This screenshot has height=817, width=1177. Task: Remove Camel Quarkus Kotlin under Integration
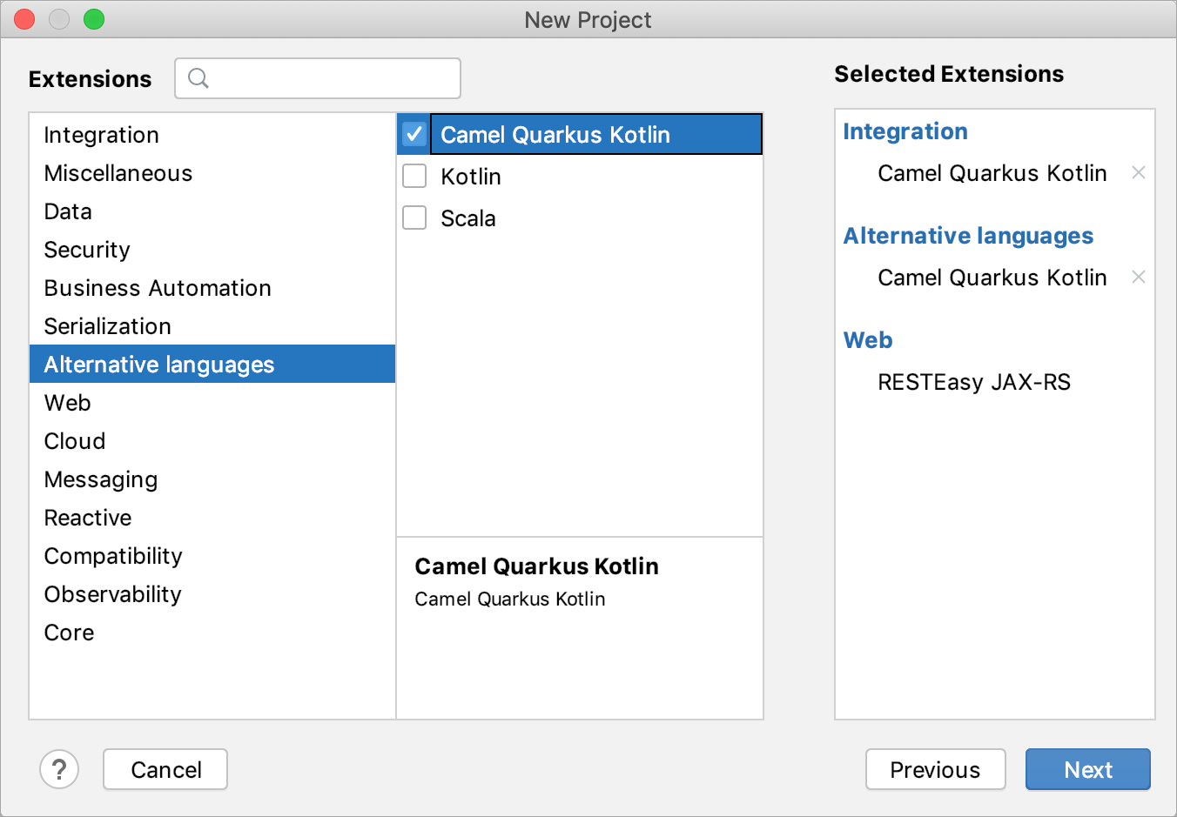1138,172
